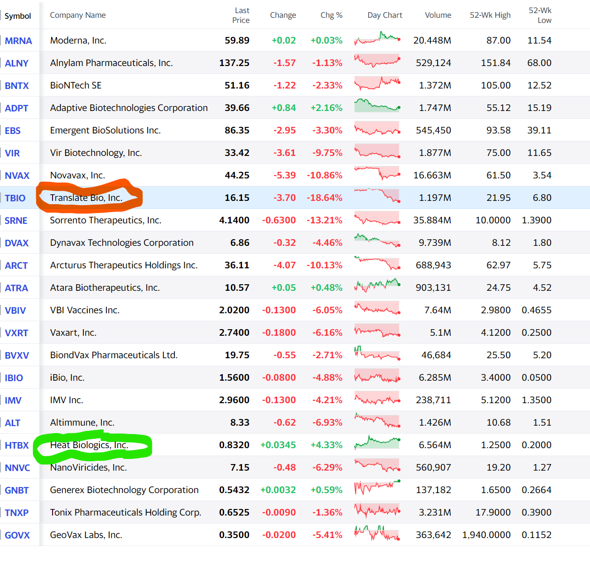Viewport: 590px width, 568px height.
Task: Select company name Emergent BioSolutions Inc.
Action: pyautogui.click(x=106, y=131)
